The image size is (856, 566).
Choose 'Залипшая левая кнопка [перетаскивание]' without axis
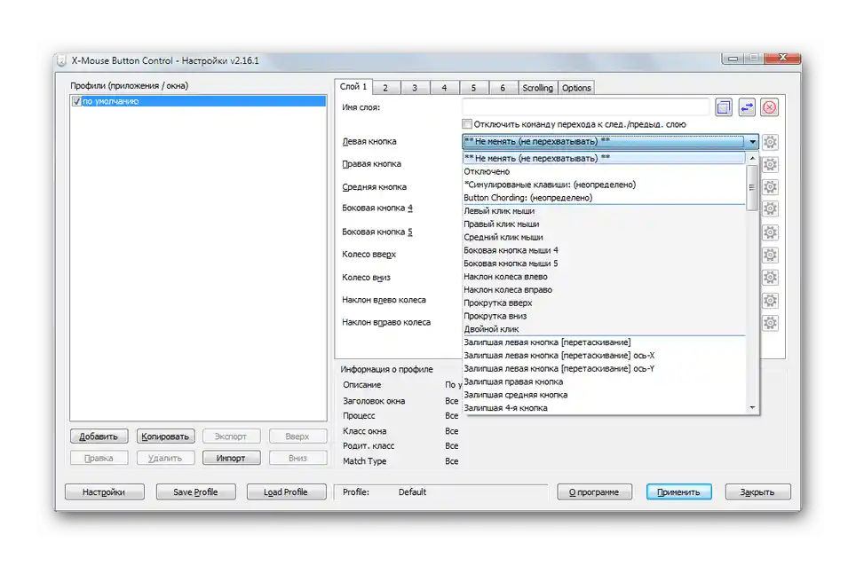click(x=604, y=342)
